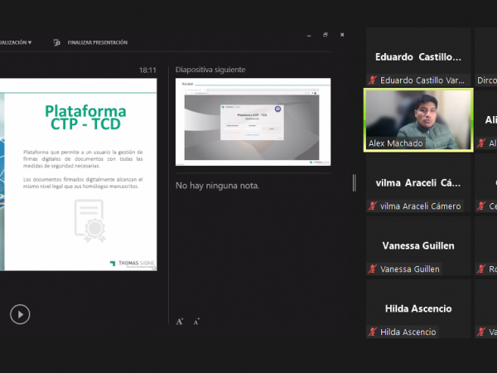
Task: Click Vanessa Guillen's muted mic icon
Action: click(x=373, y=269)
